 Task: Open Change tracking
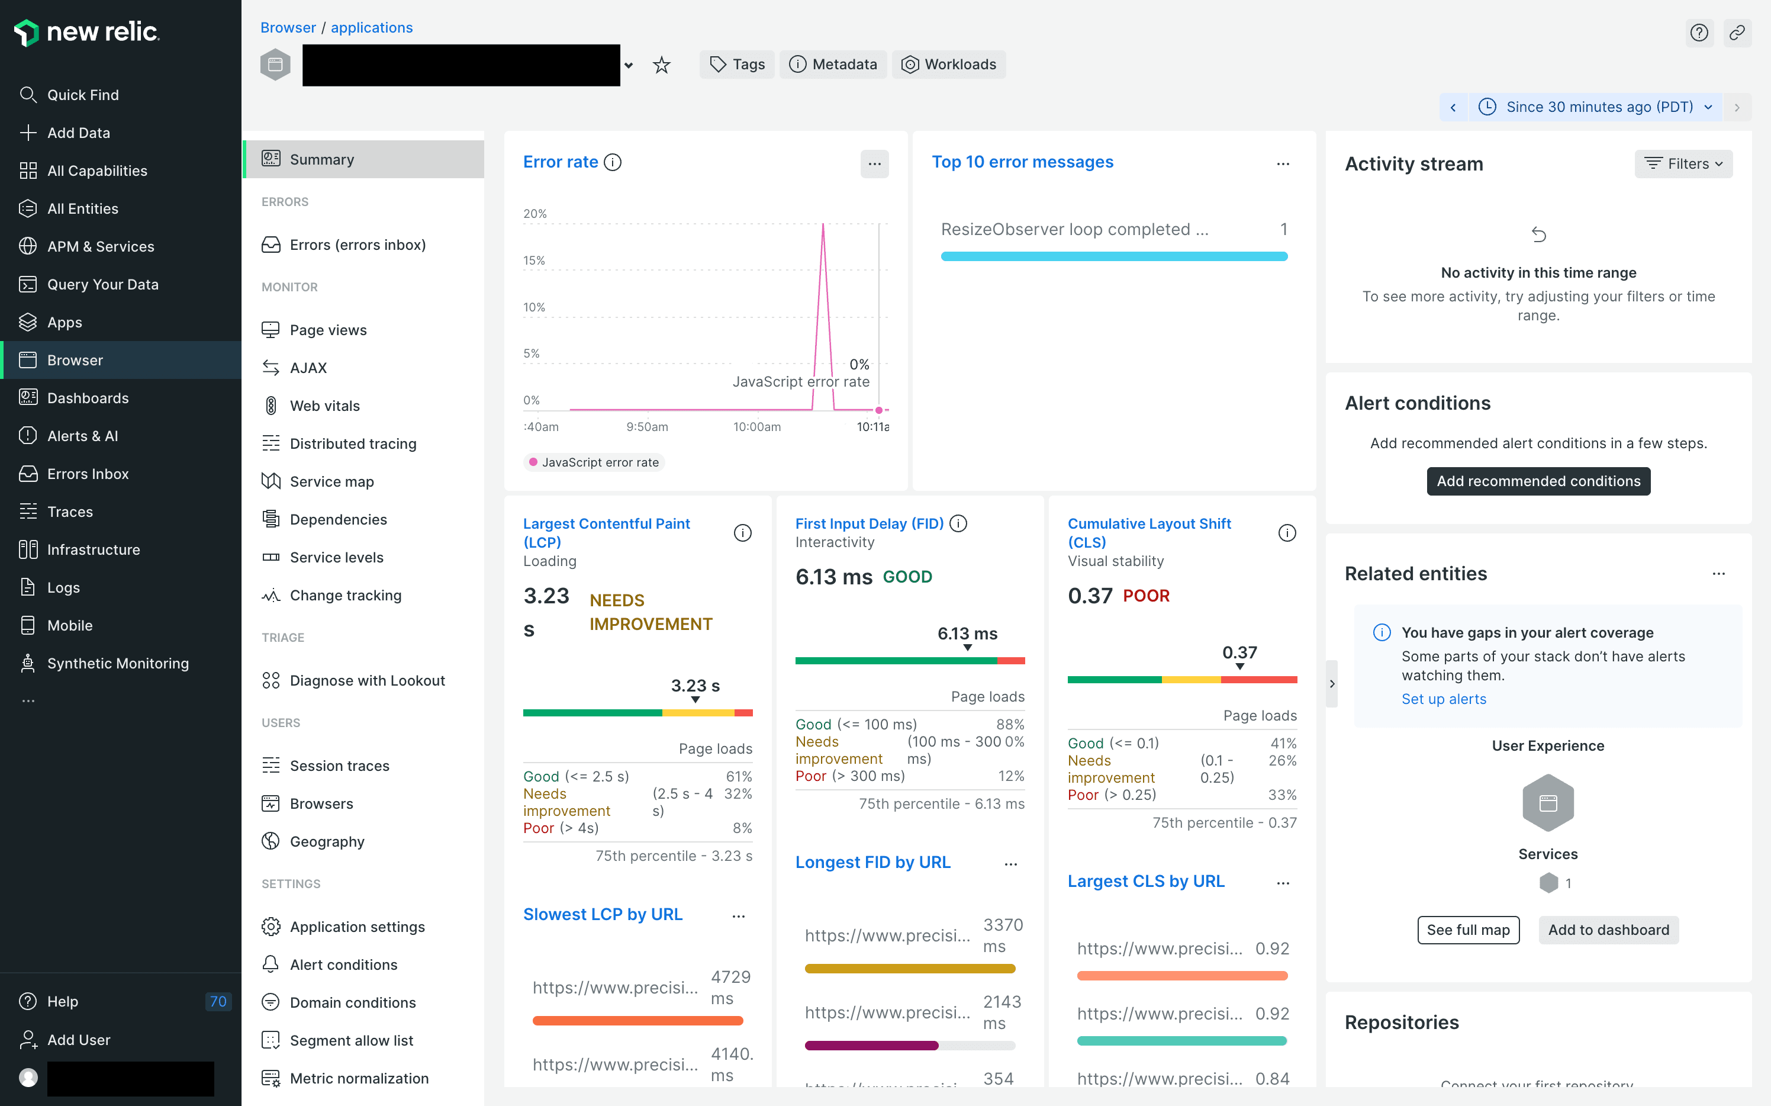(x=332, y=596)
